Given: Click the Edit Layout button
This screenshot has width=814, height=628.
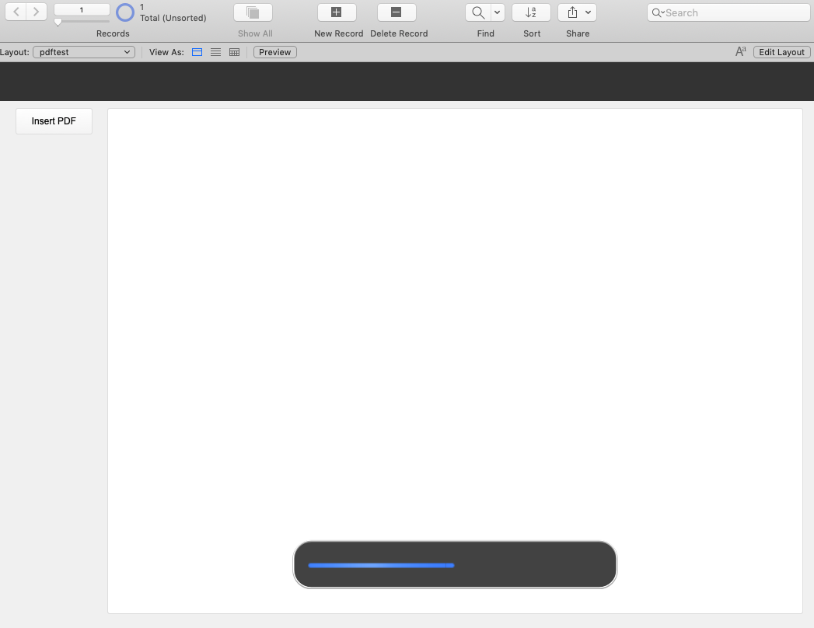Looking at the screenshot, I should (x=781, y=52).
